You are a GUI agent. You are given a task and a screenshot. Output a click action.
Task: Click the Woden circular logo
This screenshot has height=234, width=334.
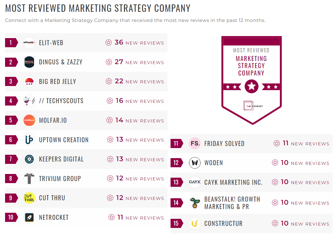pyautogui.click(x=195, y=163)
